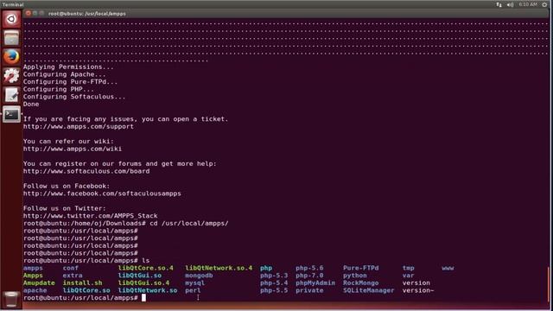Click the 'libQtGui.so.4' entry
553x311 pixels.
[x=143, y=282]
